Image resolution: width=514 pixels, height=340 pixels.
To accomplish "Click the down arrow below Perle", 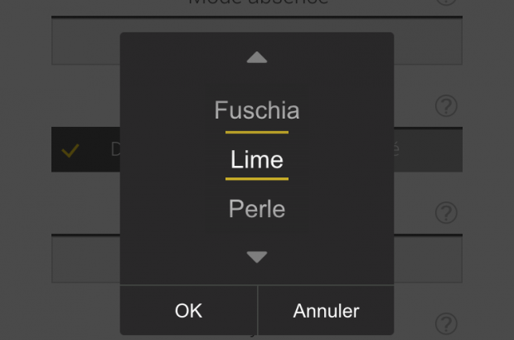I will (257, 257).
